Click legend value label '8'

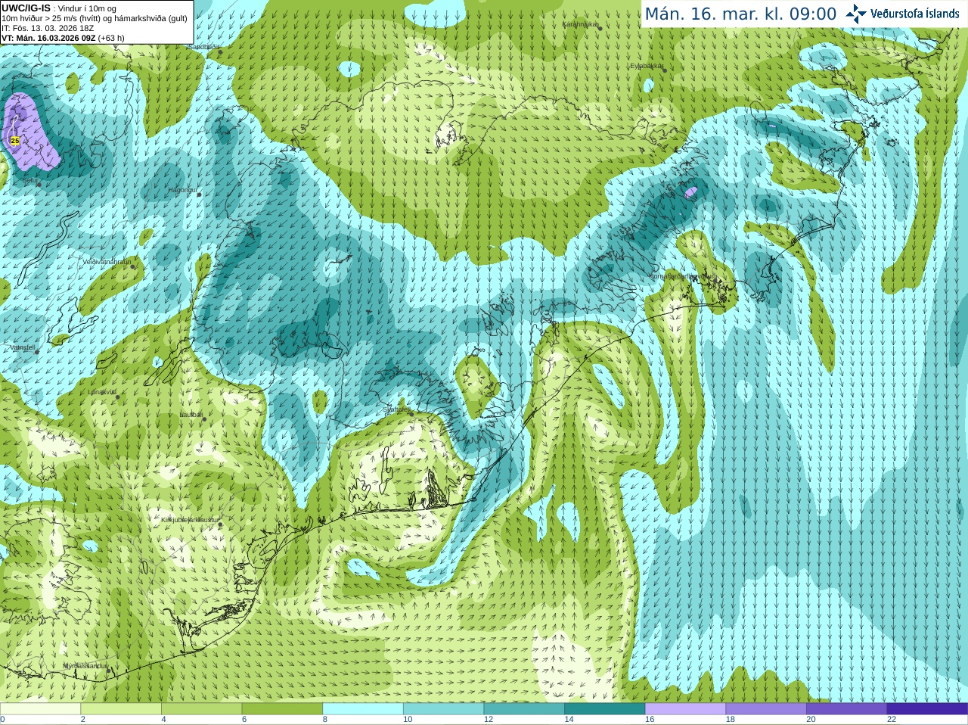point(325,719)
